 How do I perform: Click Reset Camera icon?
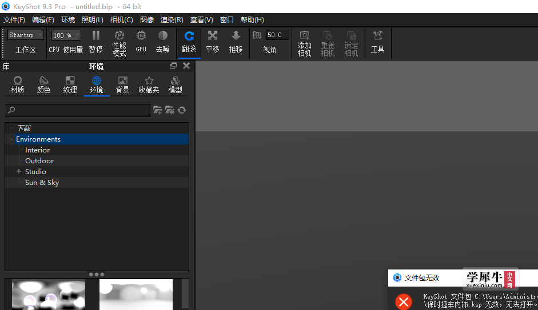click(x=328, y=35)
